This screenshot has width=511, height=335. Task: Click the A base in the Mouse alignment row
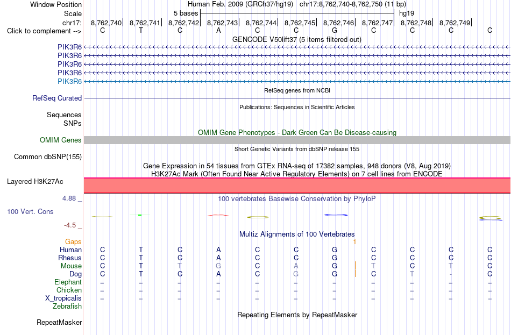coord(296,266)
